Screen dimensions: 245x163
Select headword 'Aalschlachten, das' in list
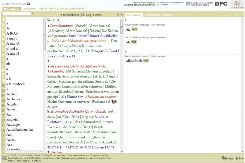pos(20,129)
